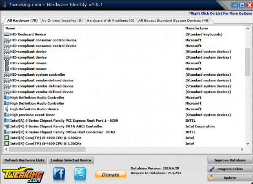
Task: Select PCI Express Root Port 1 - 8C90
Action: click(123, 120)
